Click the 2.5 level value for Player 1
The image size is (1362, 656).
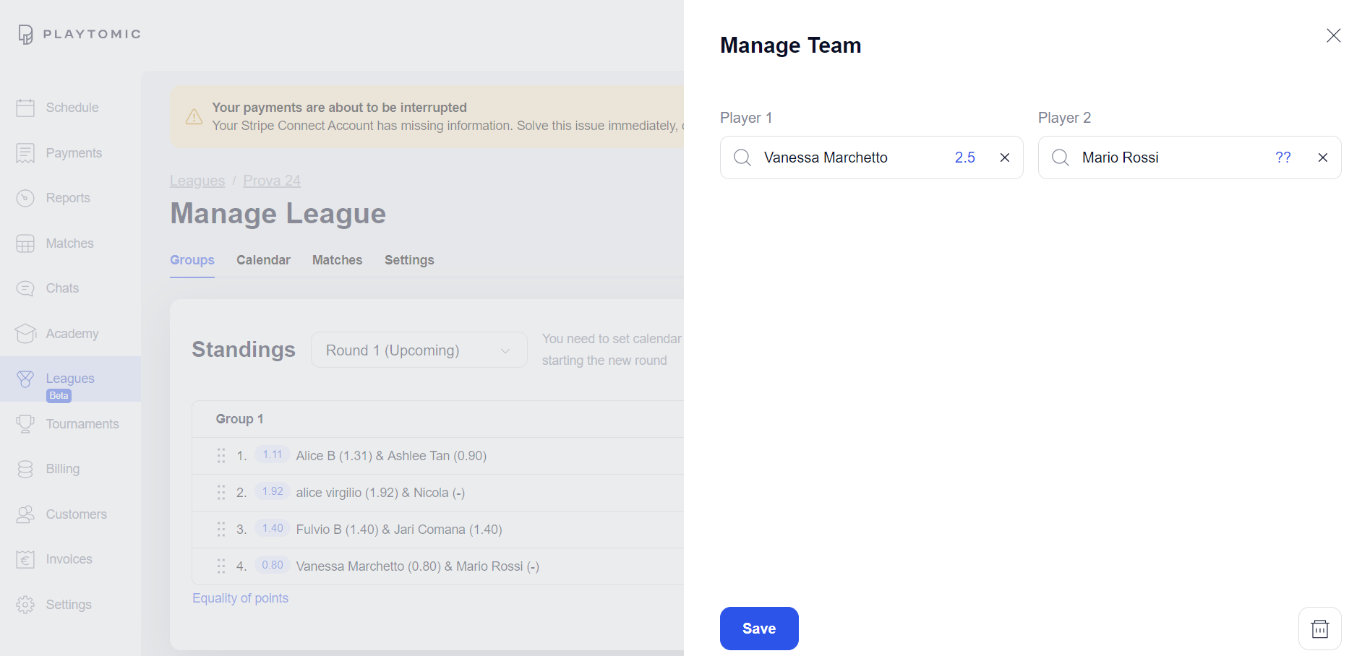click(965, 157)
